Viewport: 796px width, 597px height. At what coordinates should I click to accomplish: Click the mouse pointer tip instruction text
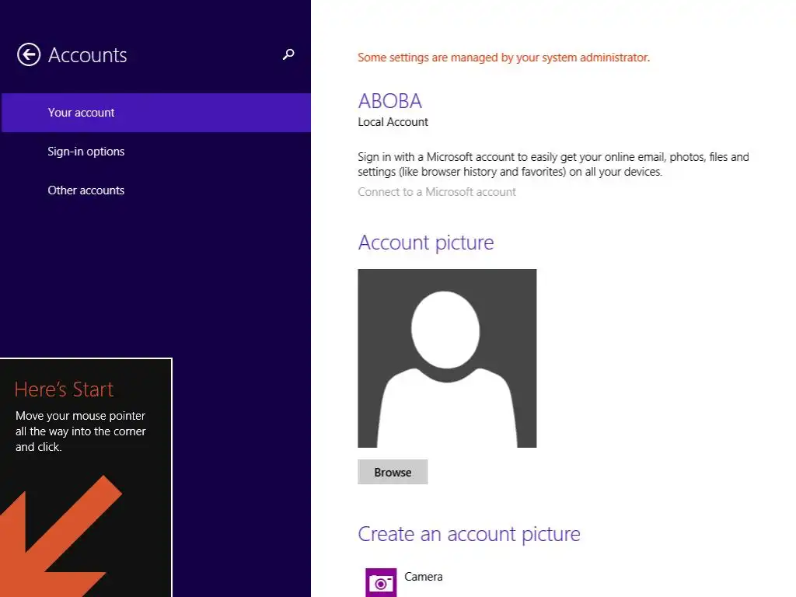[81, 431]
